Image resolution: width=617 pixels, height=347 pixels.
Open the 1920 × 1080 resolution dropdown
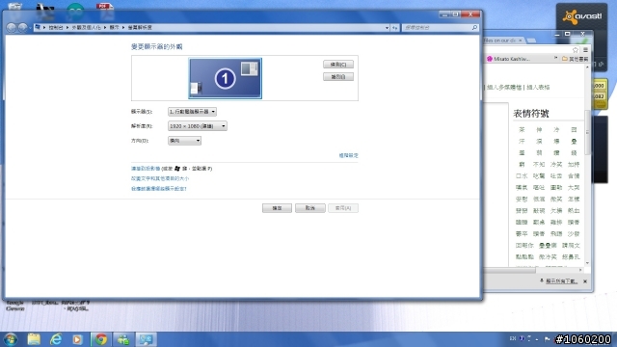click(x=197, y=126)
